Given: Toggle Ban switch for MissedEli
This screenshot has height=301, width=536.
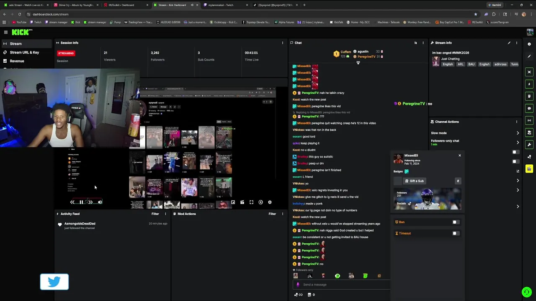Looking at the screenshot, I should click(x=456, y=222).
